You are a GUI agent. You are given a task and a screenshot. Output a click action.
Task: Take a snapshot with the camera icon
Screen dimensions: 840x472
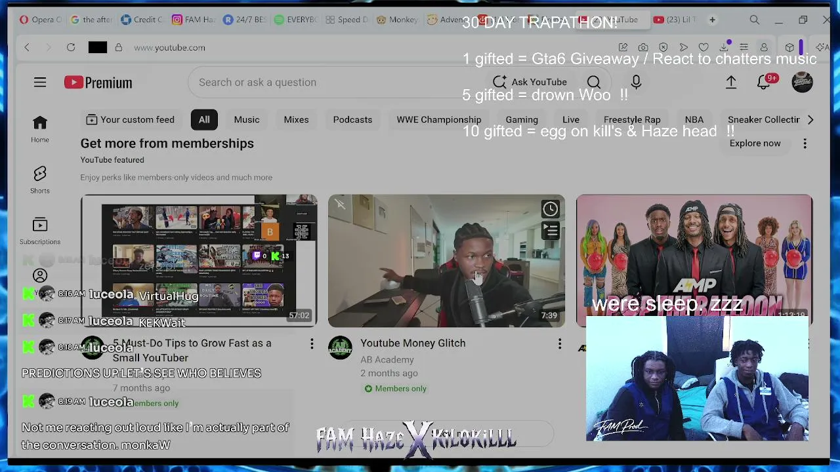(x=643, y=47)
